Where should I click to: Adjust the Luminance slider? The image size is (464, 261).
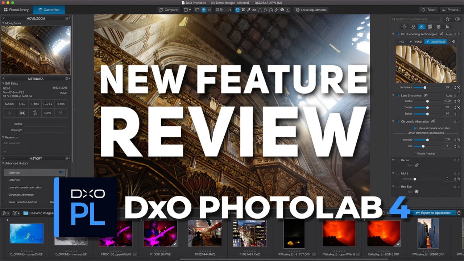tap(427, 87)
